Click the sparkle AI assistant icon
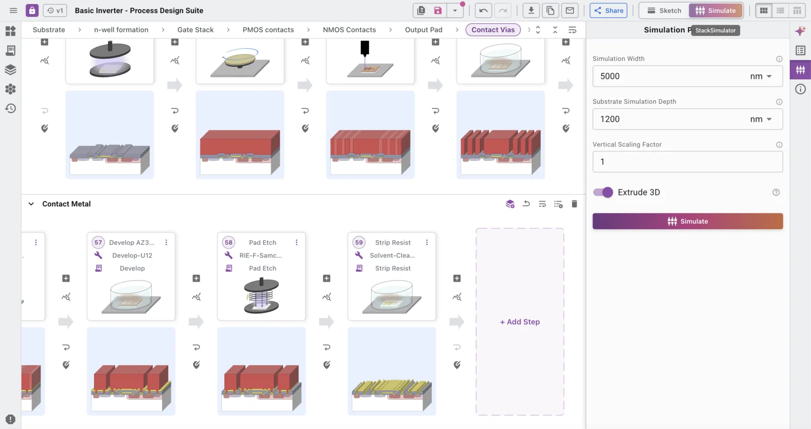 tap(800, 31)
